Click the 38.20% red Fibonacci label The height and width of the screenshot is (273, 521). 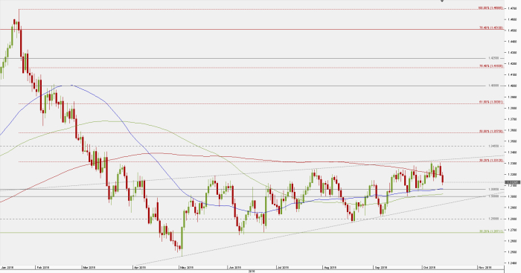(490, 161)
